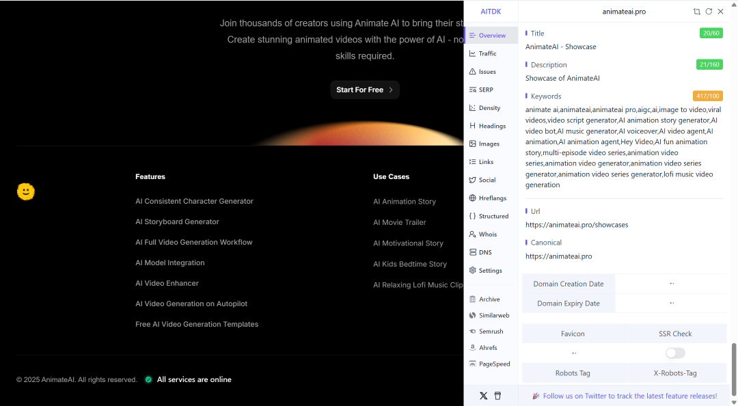Click the description Showcase of AnimateAI
The width and height of the screenshot is (738, 406).
[x=562, y=78]
